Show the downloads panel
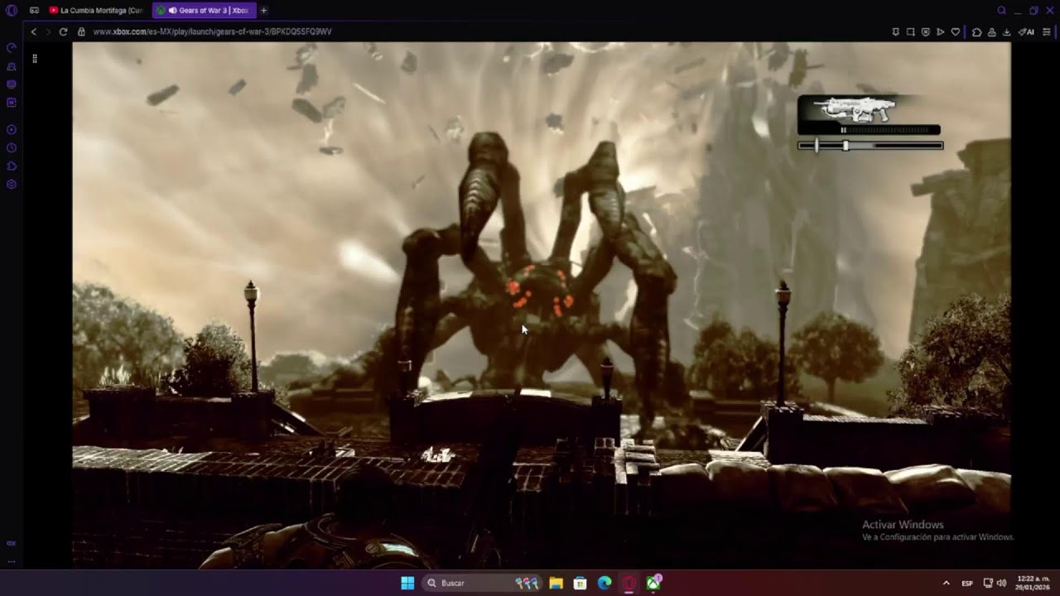The height and width of the screenshot is (596, 1060). tap(1006, 31)
